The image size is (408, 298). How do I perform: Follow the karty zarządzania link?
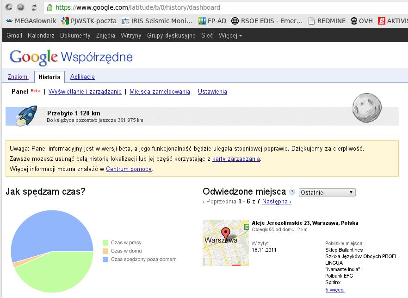[x=236, y=159]
